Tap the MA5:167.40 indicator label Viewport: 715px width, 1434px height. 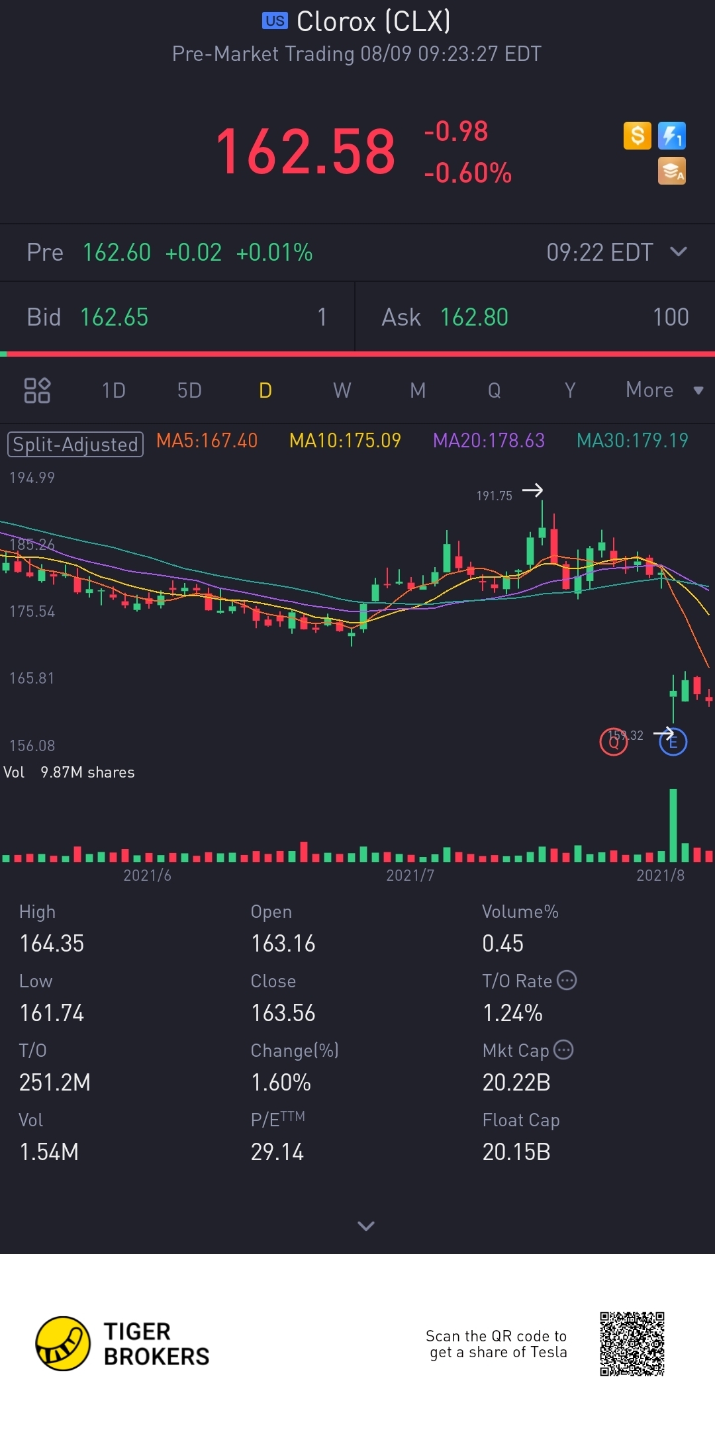(207, 441)
